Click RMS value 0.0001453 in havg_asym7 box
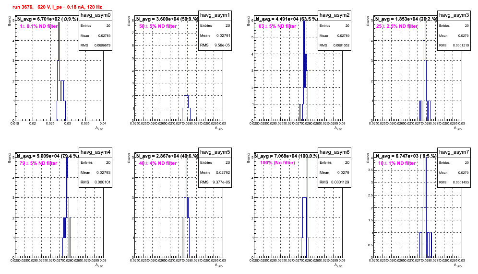Screen dimensions: 478x274 pyautogui.click(x=461, y=182)
